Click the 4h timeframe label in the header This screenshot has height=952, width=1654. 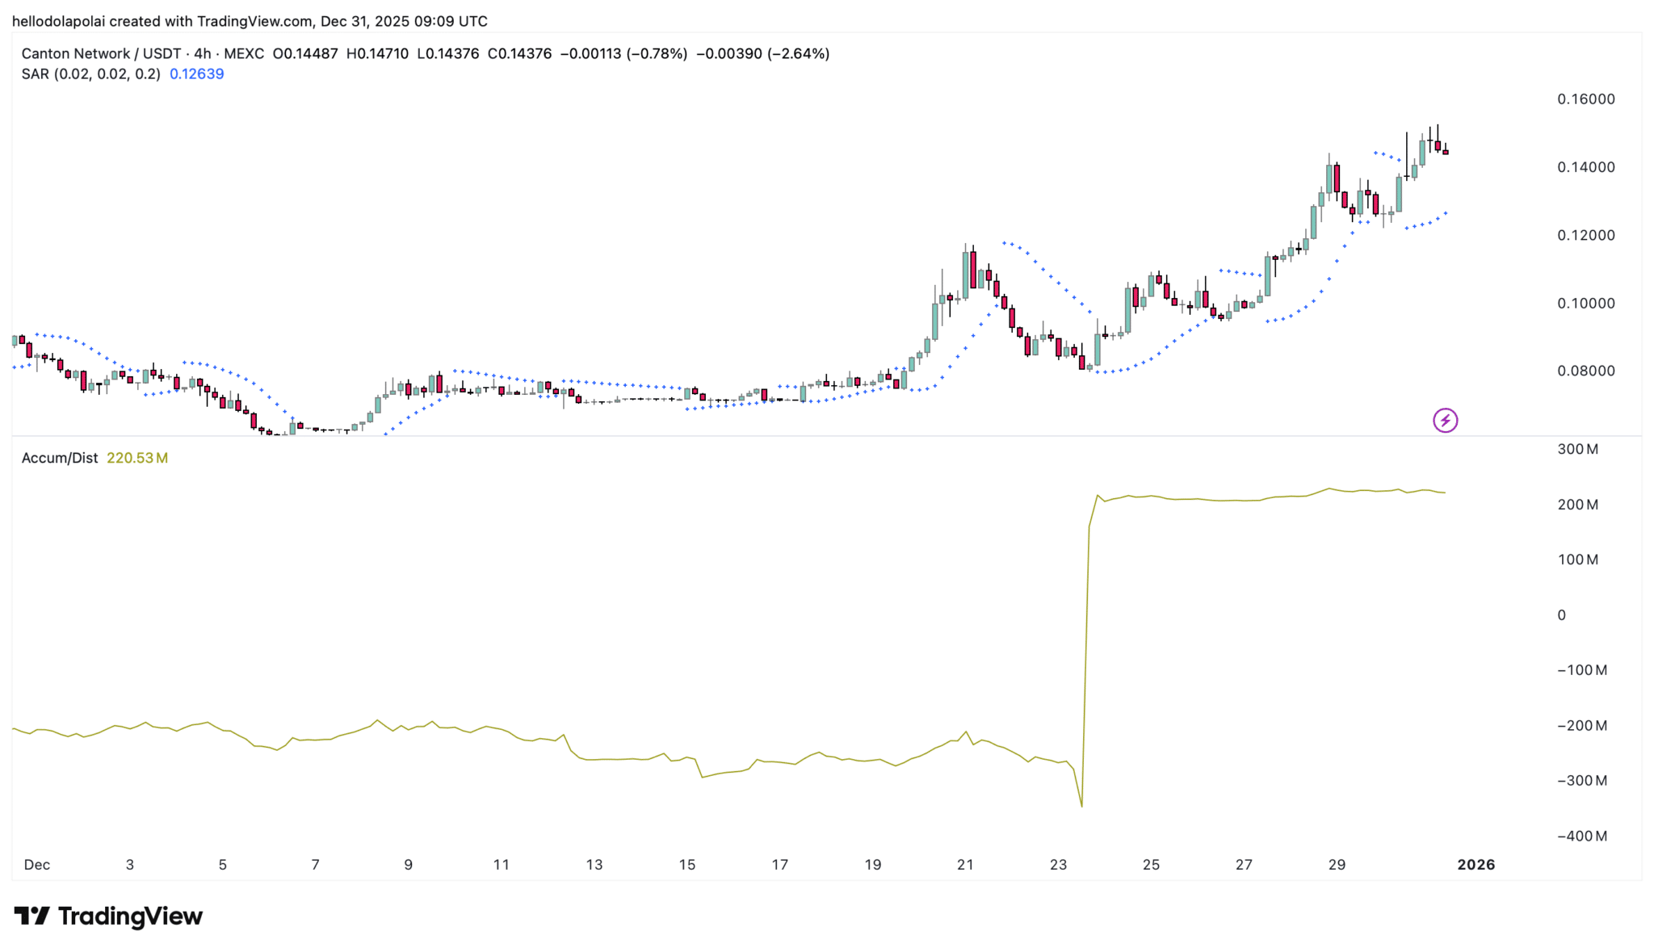[x=199, y=53]
